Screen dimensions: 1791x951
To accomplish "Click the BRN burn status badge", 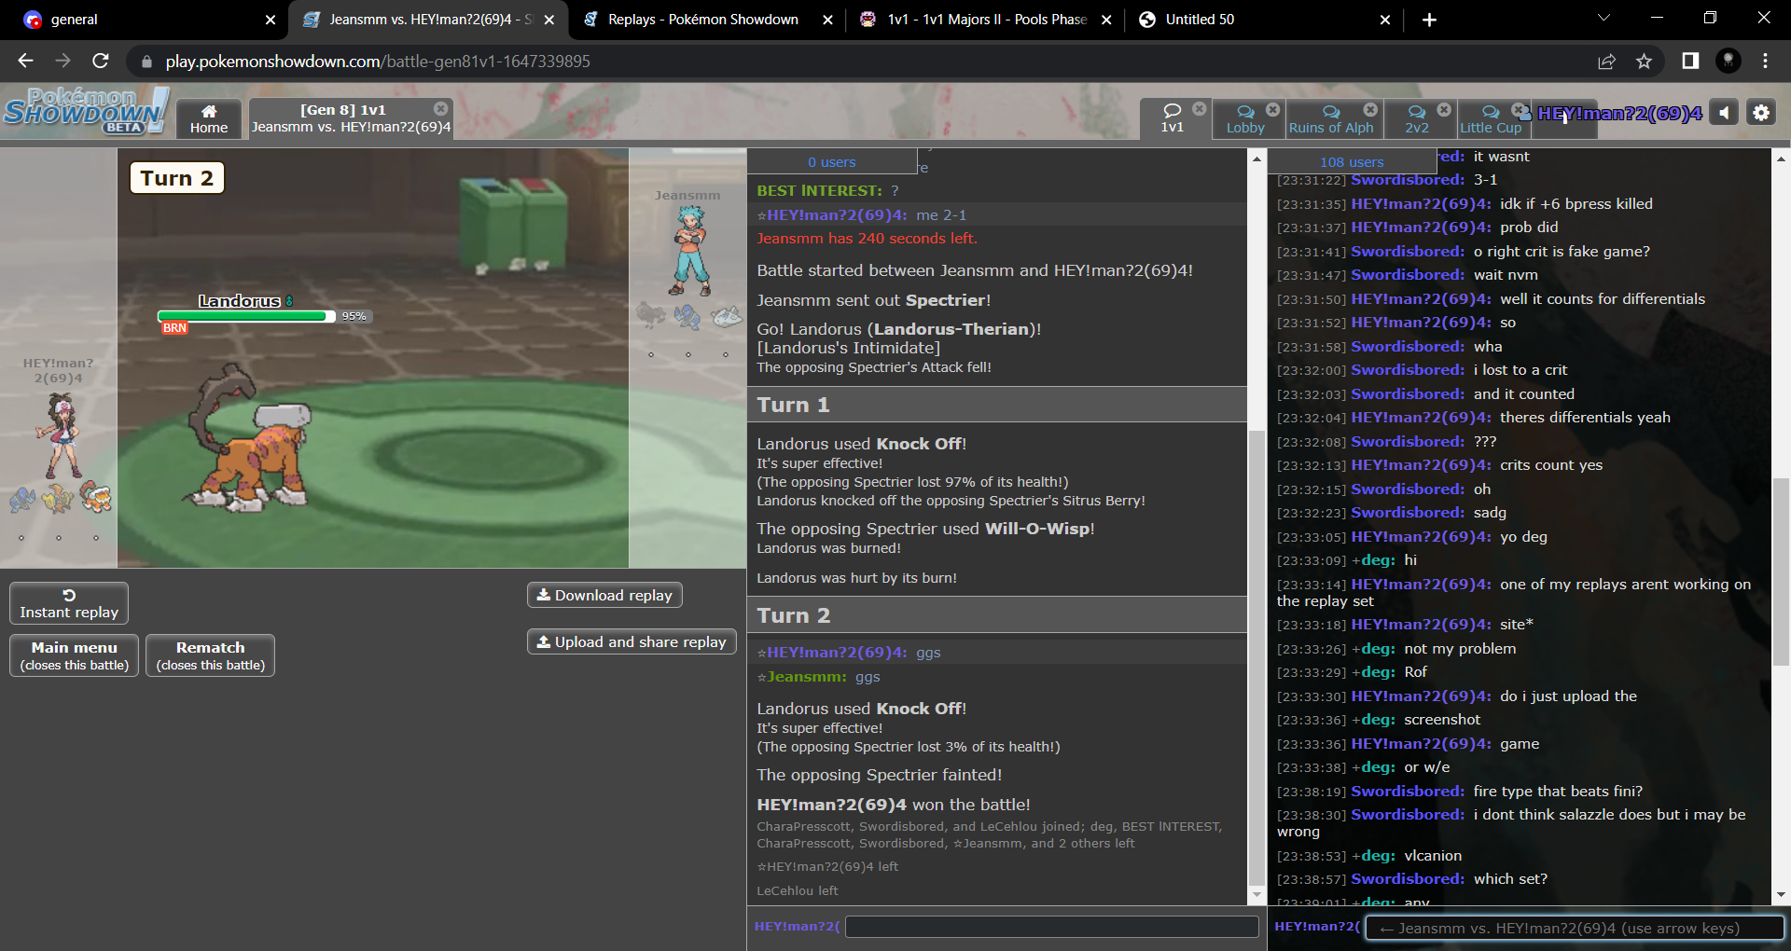I will 174,328.
